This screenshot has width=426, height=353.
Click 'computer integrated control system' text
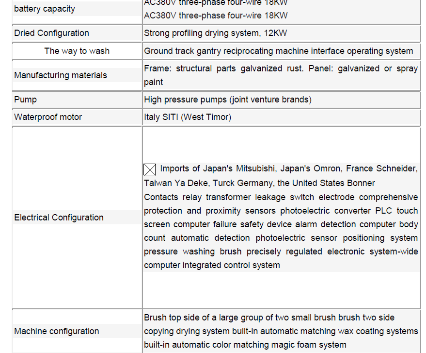click(x=212, y=265)
